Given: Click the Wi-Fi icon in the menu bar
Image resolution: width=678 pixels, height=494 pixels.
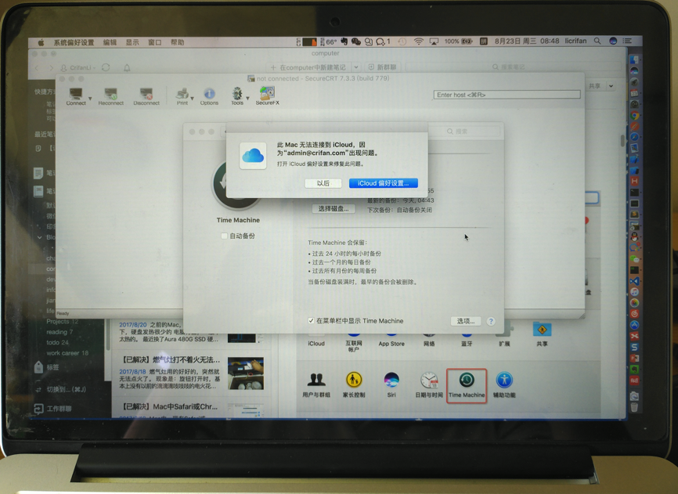Looking at the screenshot, I should click(x=418, y=41).
